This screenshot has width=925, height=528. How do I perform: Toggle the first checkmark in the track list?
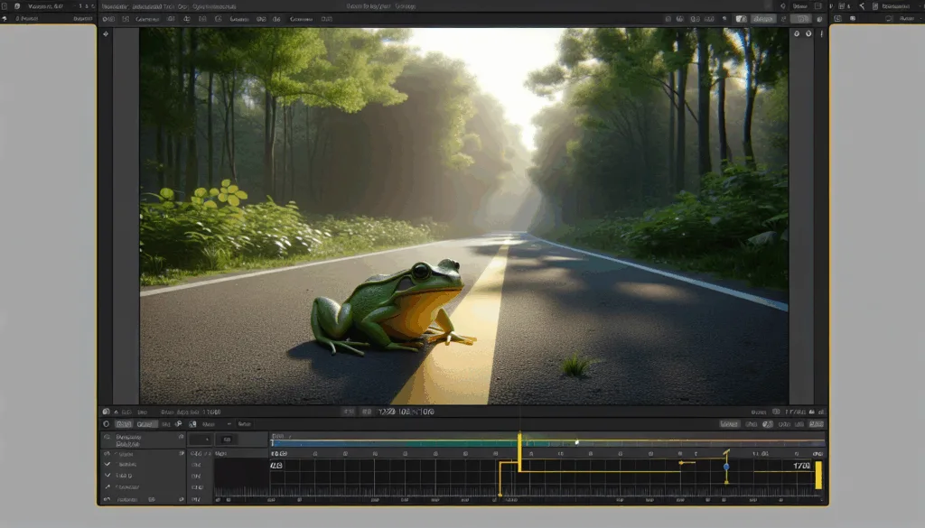click(x=107, y=464)
